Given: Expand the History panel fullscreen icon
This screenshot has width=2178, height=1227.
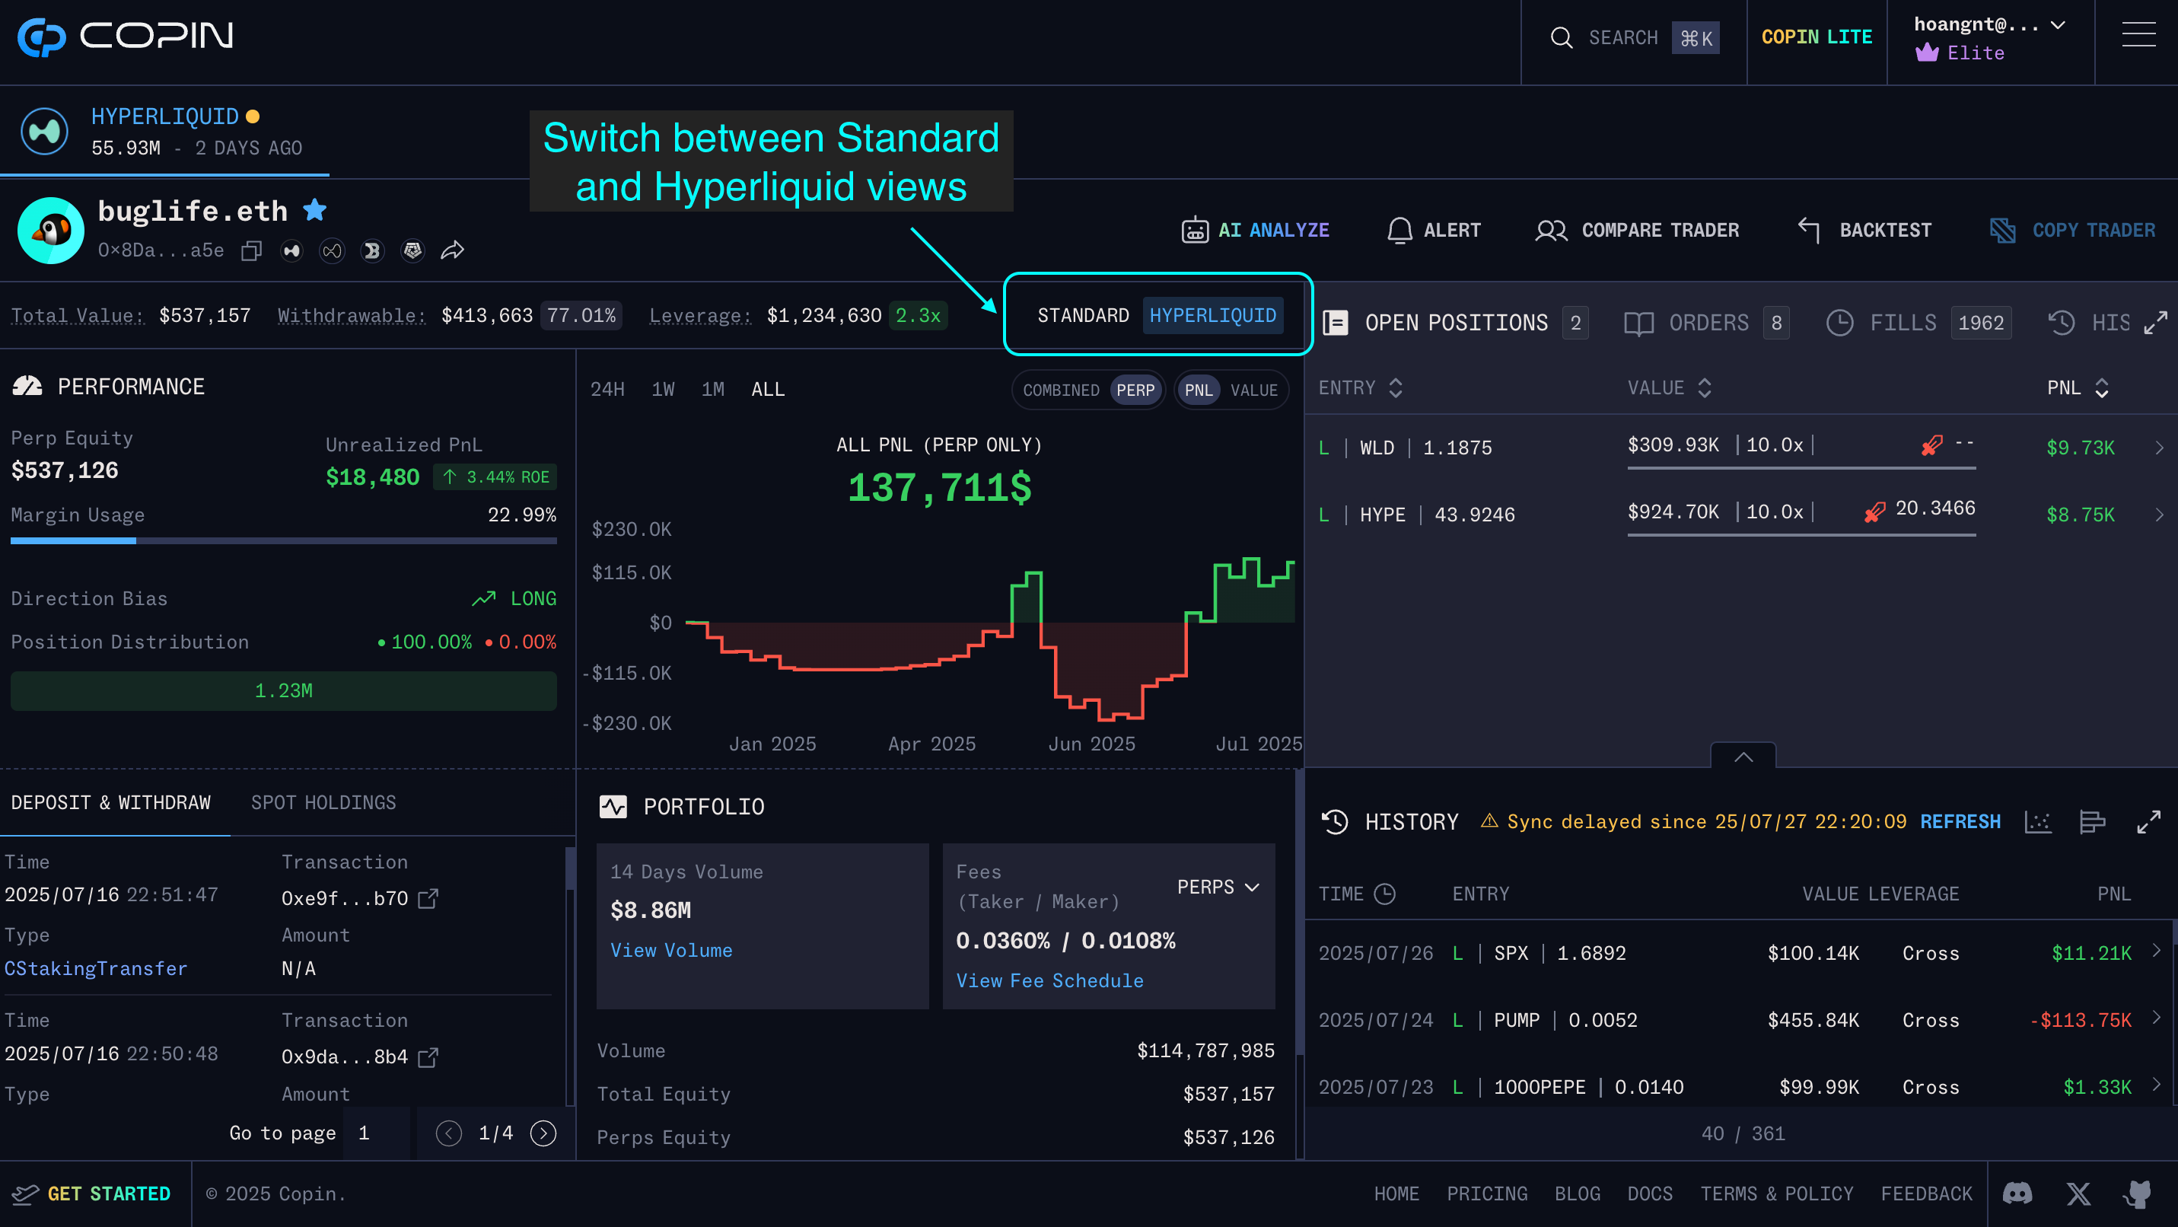Looking at the screenshot, I should (2148, 822).
